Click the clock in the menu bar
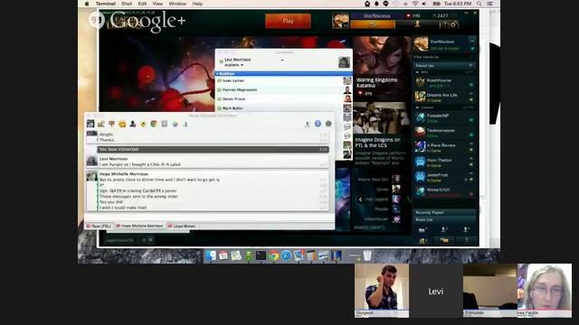579x325 pixels. 458,4
